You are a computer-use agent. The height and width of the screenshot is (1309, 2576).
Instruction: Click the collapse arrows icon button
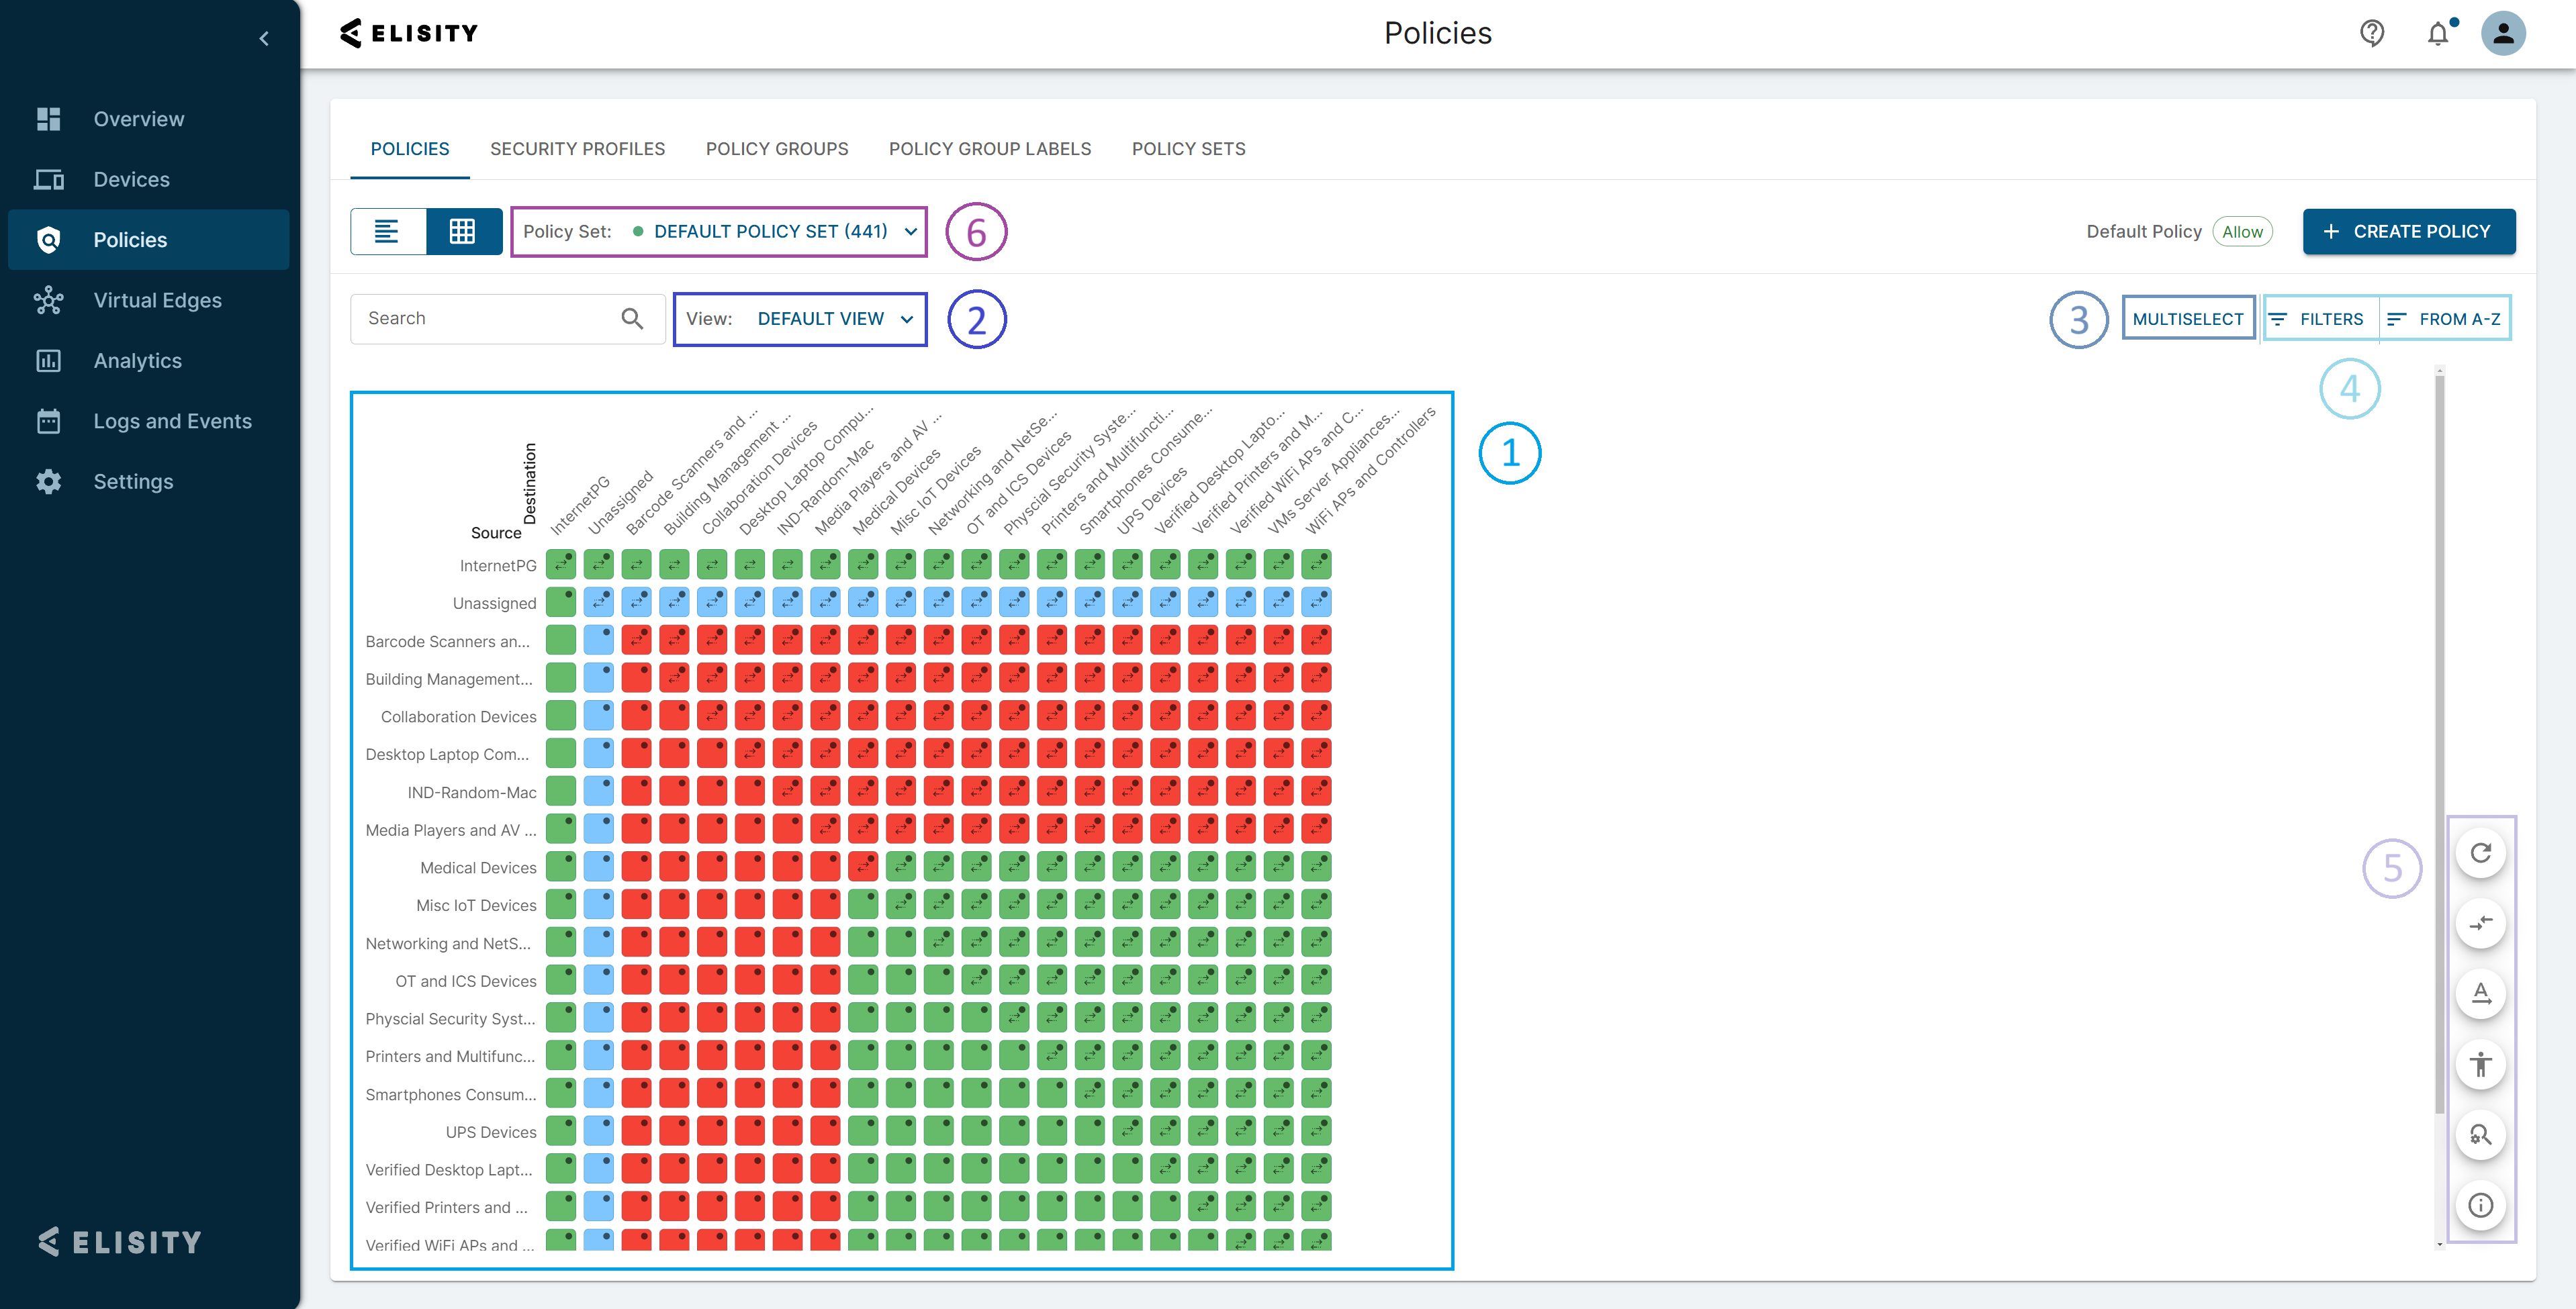2480,923
